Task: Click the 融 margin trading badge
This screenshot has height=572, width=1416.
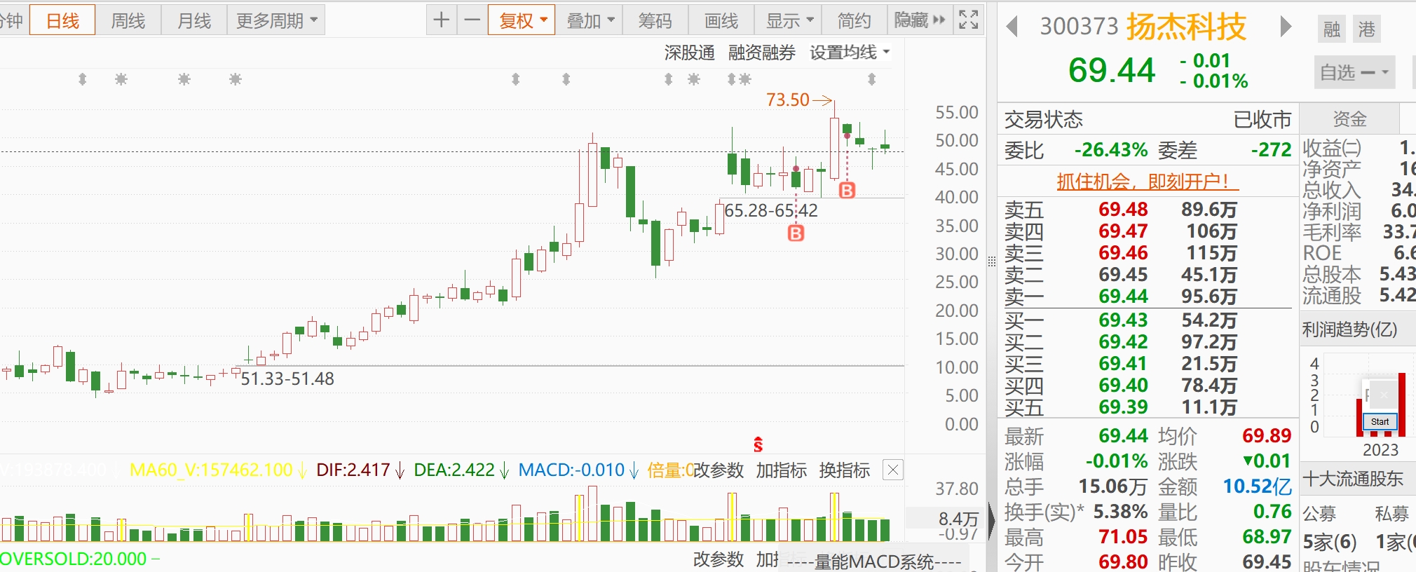Action: pyautogui.click(x=1332, y=29)
